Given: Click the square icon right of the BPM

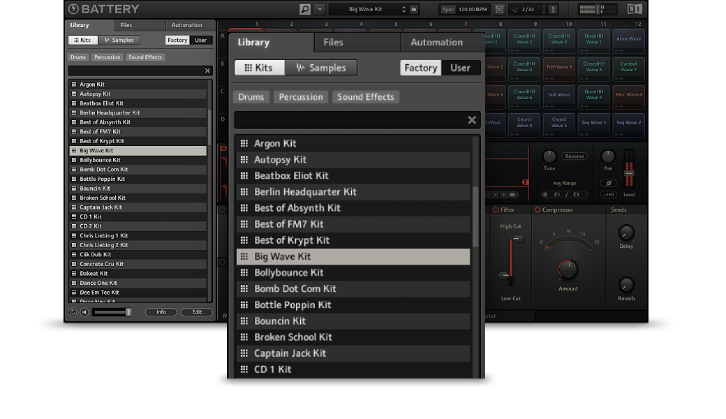Looking at the screenshot, I should click(499, 9).
